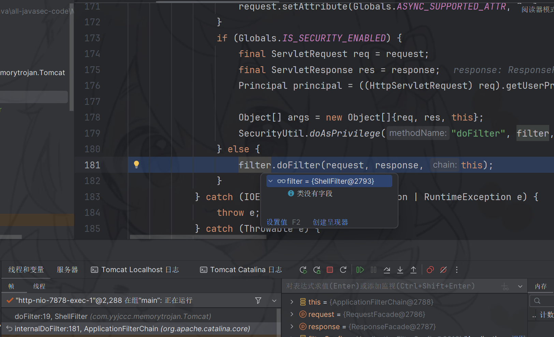The height and width of the screenshot is (337, 554).
Task: Switch to Tomcat Catalina 日志 tab
Action: pos(241,270)
